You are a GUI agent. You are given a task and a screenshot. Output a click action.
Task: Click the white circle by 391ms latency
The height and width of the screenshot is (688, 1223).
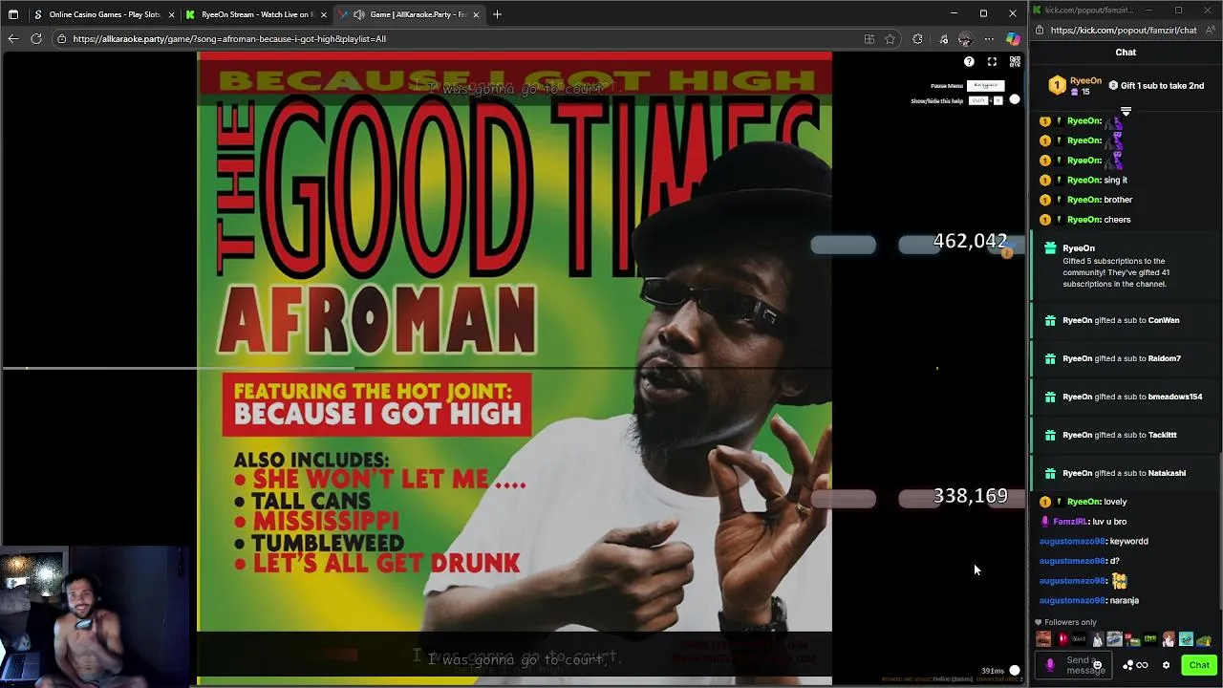[x=1015, y=671]
